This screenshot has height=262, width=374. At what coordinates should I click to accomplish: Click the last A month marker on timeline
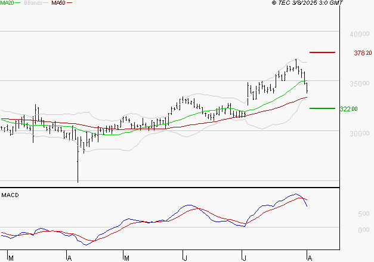[308, 258]
